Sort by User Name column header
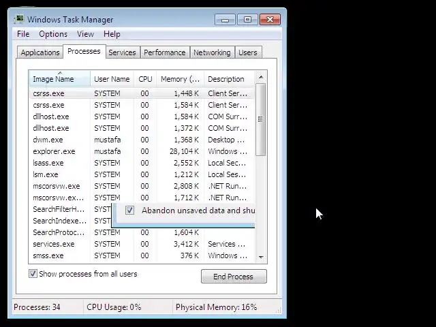The width and height of the screenshot is (436, 327). click(x=112, y=79)
